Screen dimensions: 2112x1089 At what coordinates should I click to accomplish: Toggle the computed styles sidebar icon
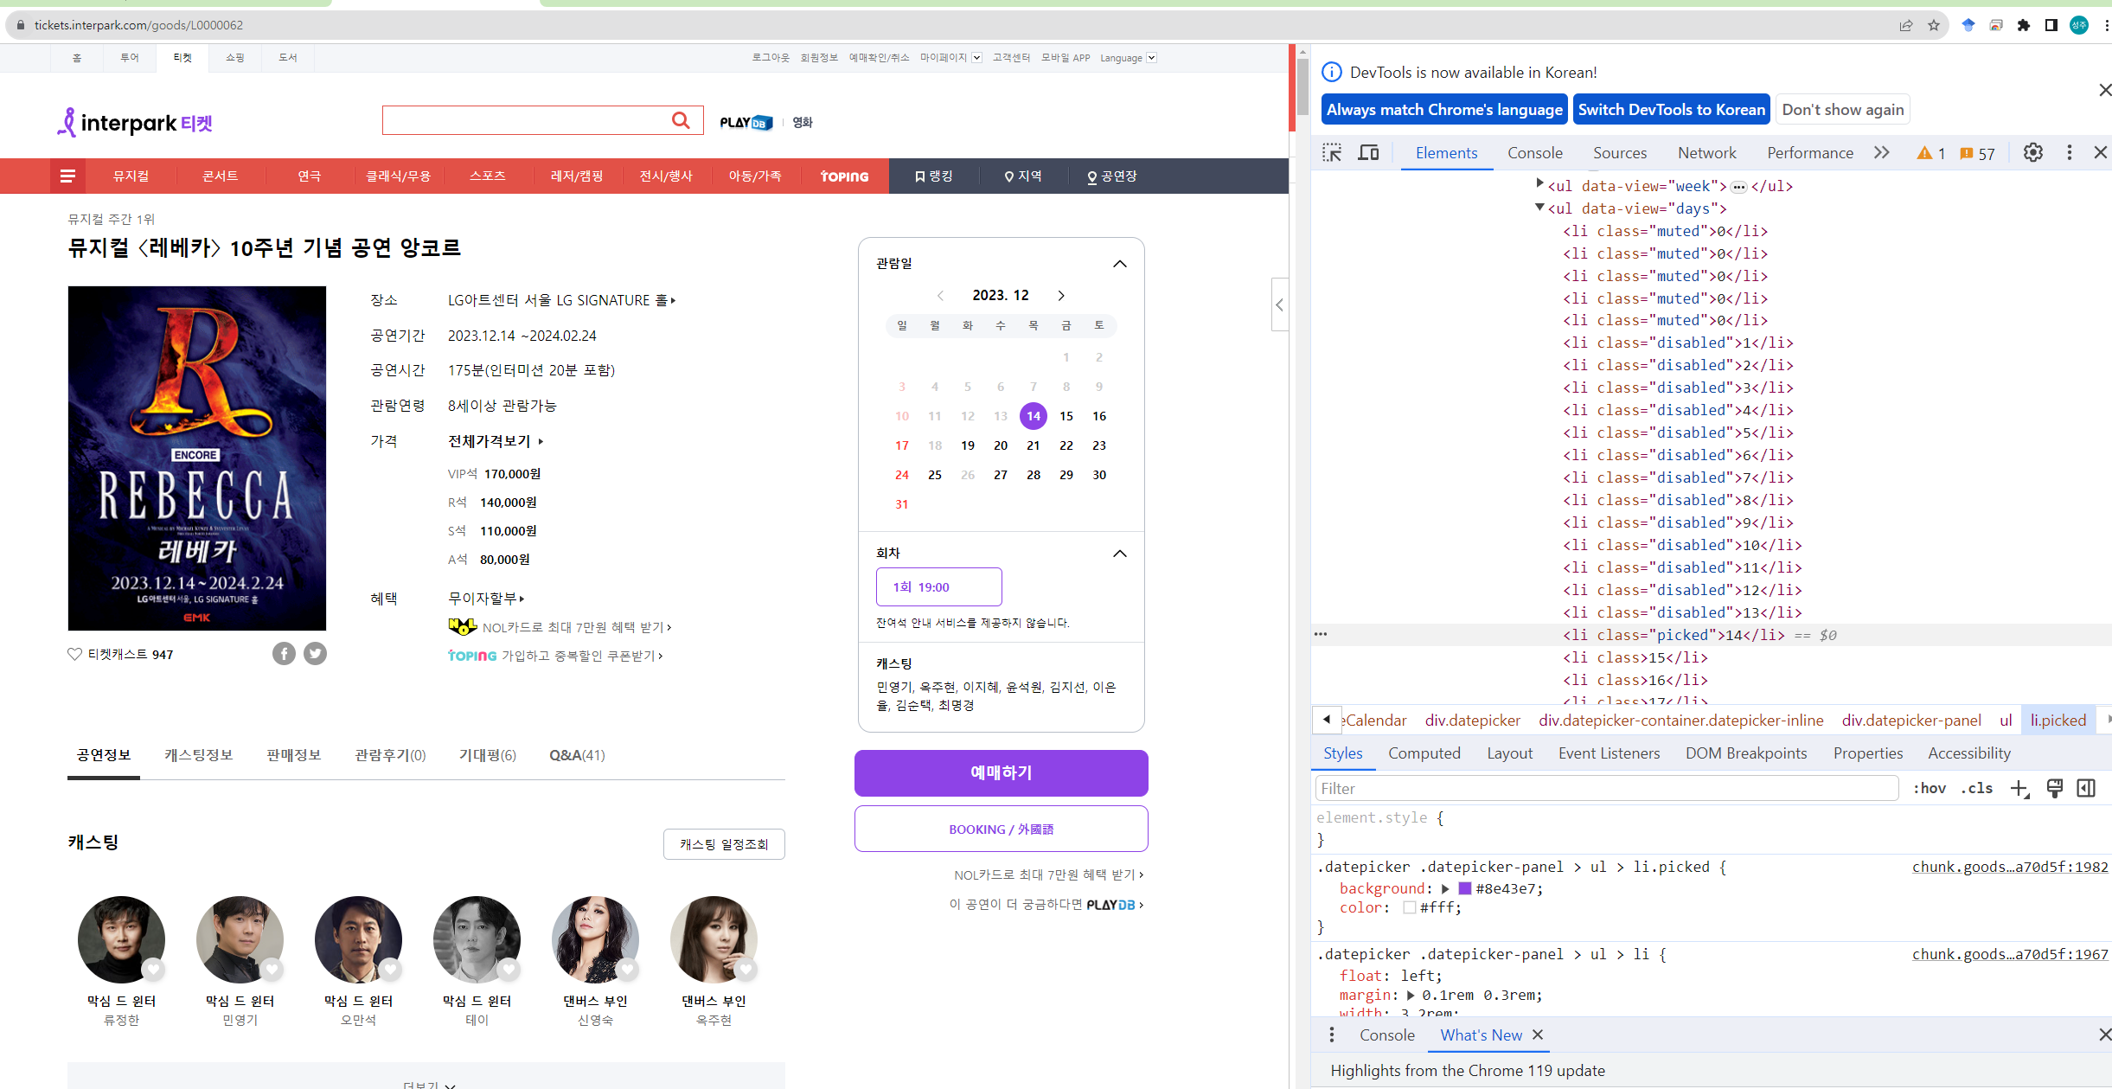pyautogui.click(x=2086, y=788)
